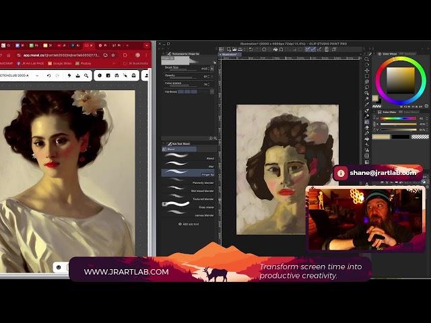Adjust the Opacity value stepper
Image resolution: width=431 pixels, height=323 pixels.
209,76
